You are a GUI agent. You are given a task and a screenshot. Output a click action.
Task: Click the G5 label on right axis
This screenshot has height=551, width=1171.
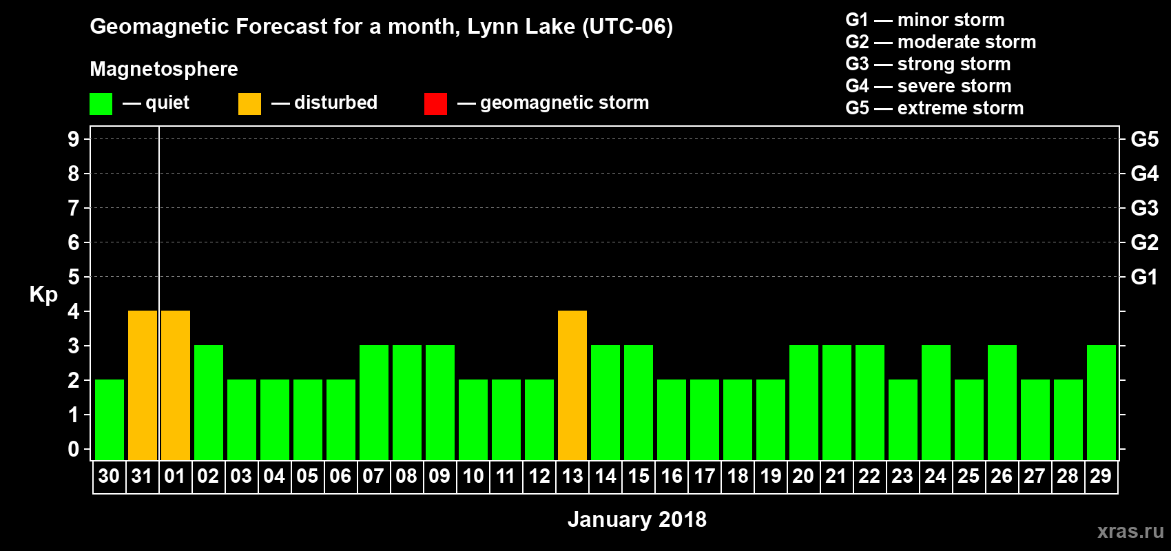(x=1145, y=139)
